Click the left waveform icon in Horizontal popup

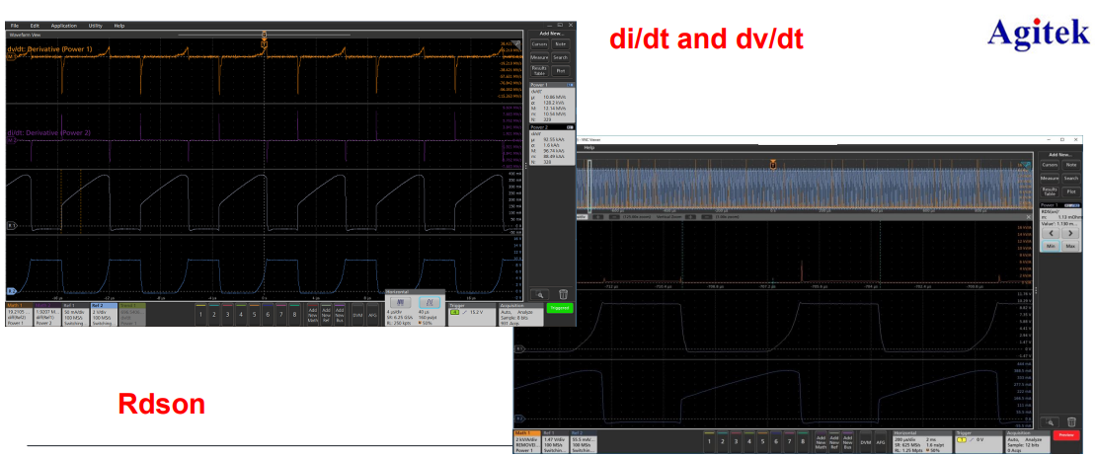(401, 302)
